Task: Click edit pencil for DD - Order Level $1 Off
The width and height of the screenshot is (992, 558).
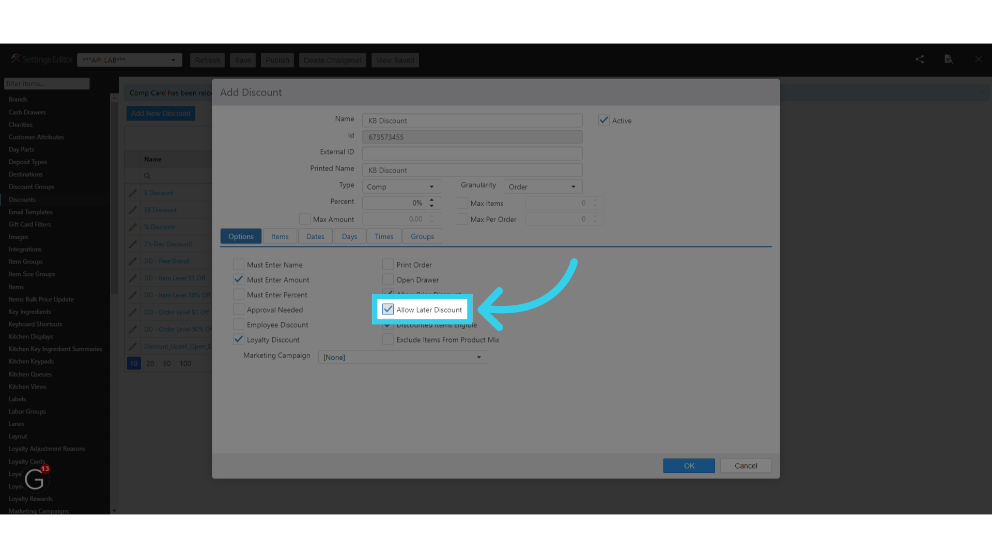Action: point(133,312)
